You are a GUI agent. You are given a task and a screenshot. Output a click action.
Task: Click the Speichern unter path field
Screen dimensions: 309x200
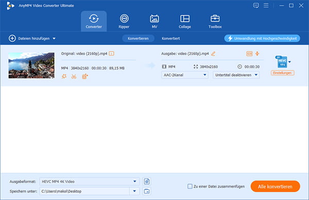click(84, 191)
